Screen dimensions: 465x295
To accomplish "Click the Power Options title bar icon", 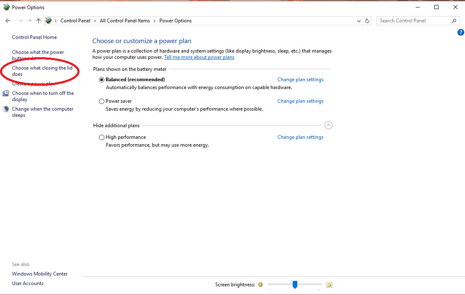I will click(x=6, y=7).
